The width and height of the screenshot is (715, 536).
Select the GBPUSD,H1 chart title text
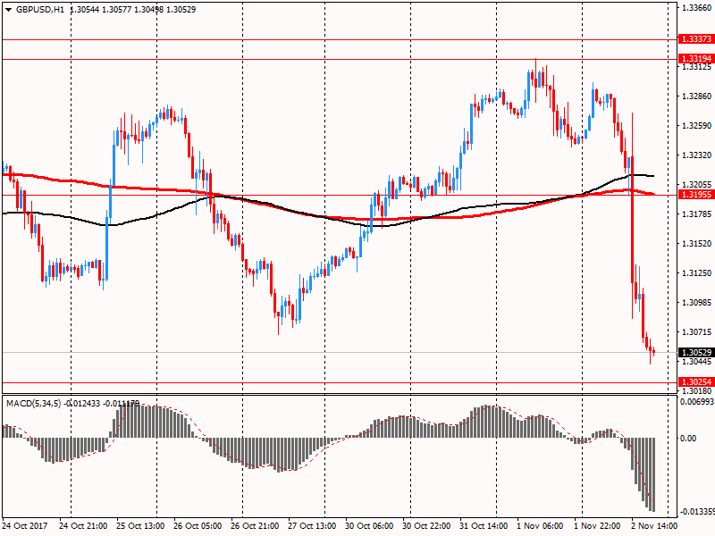click(40, 10)
